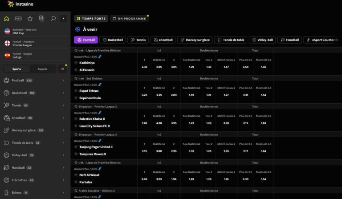Open the search magnifier icon
The width and height of the screenshot is (342, 199).
[53, 19]
